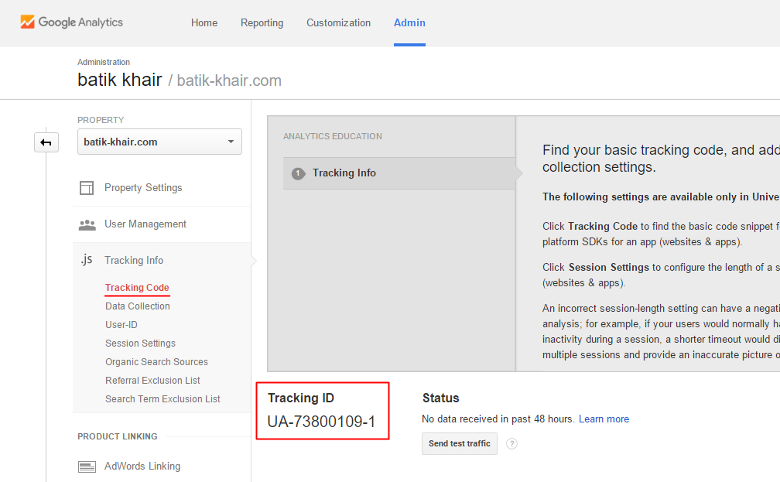This screenshot has height=482, width=780.
Task: Click the tracking ID UA-73800109-1 text
Action: [x=321, y=422]
